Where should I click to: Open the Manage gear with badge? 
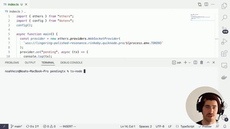pos(225,118)
